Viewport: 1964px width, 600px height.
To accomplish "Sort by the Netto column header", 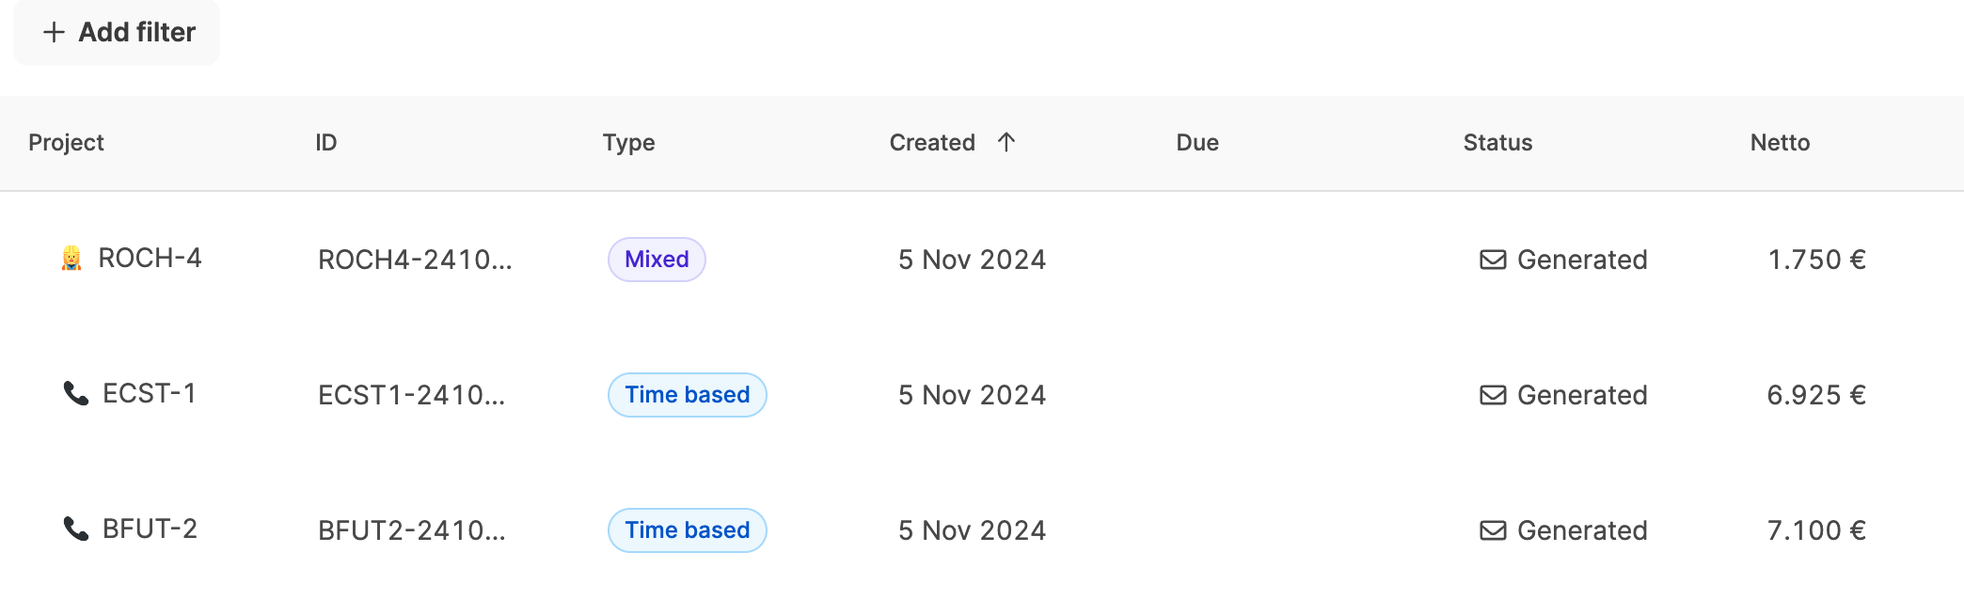I will pyautogui.click(x=1780, y=143).
